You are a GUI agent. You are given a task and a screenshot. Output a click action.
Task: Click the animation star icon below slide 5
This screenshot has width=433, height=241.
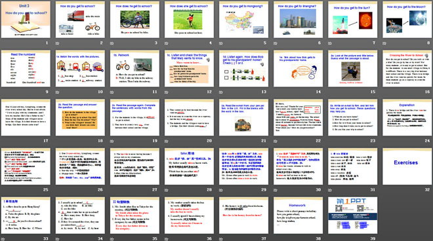click(x=221, y=43)
